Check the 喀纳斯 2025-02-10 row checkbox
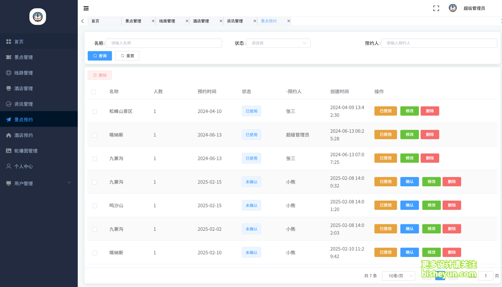 95,253
